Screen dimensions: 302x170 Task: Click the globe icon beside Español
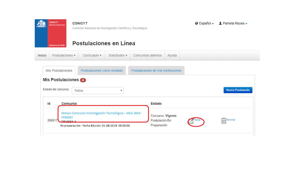coord(196,23)
